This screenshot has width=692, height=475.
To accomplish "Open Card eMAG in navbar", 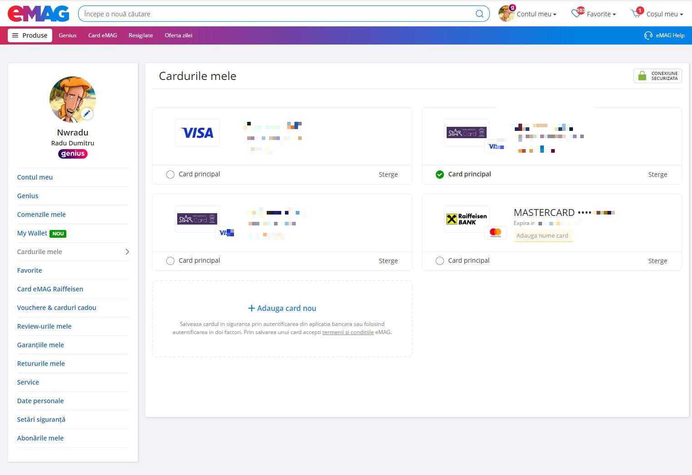I will pyautogui.click(x=103, y=35).
